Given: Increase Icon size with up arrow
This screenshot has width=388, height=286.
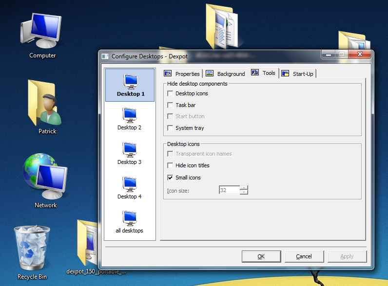Looking at the screenshot, I should pyautogui.click(x=244, y=188).
